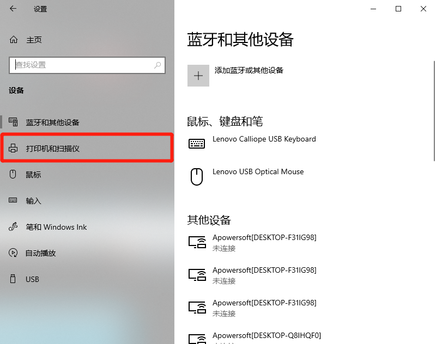Select Apowersoft[DESKTOP-Q8IHQF0] device
Viewport: 436px width, 344px height.
point(266,335)
